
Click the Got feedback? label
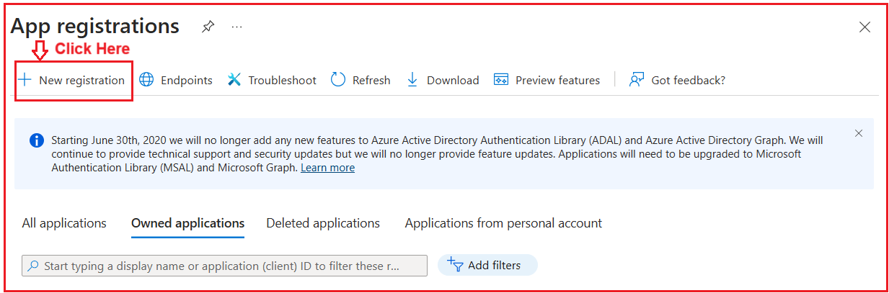pos(689,80)
